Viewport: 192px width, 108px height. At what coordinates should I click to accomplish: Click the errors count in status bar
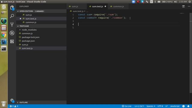pos(12,106)
